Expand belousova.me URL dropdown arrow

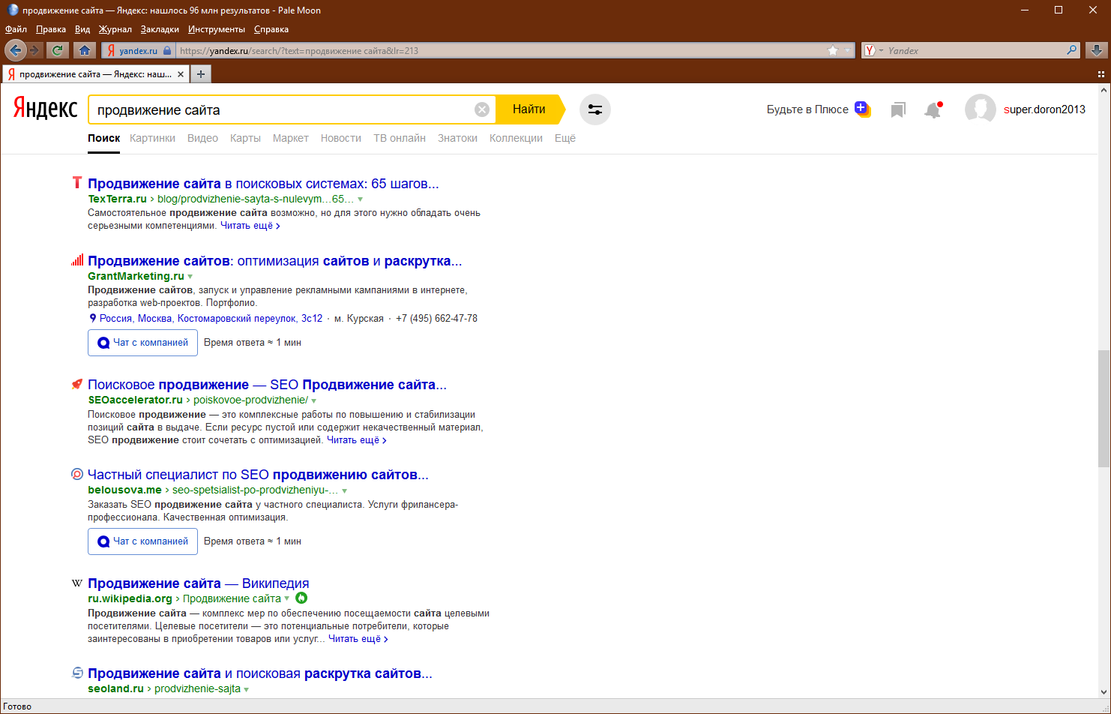click(345, 490)
